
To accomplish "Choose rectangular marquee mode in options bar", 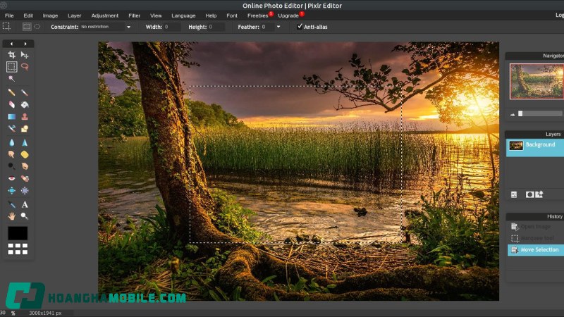I will click(27, 27).
